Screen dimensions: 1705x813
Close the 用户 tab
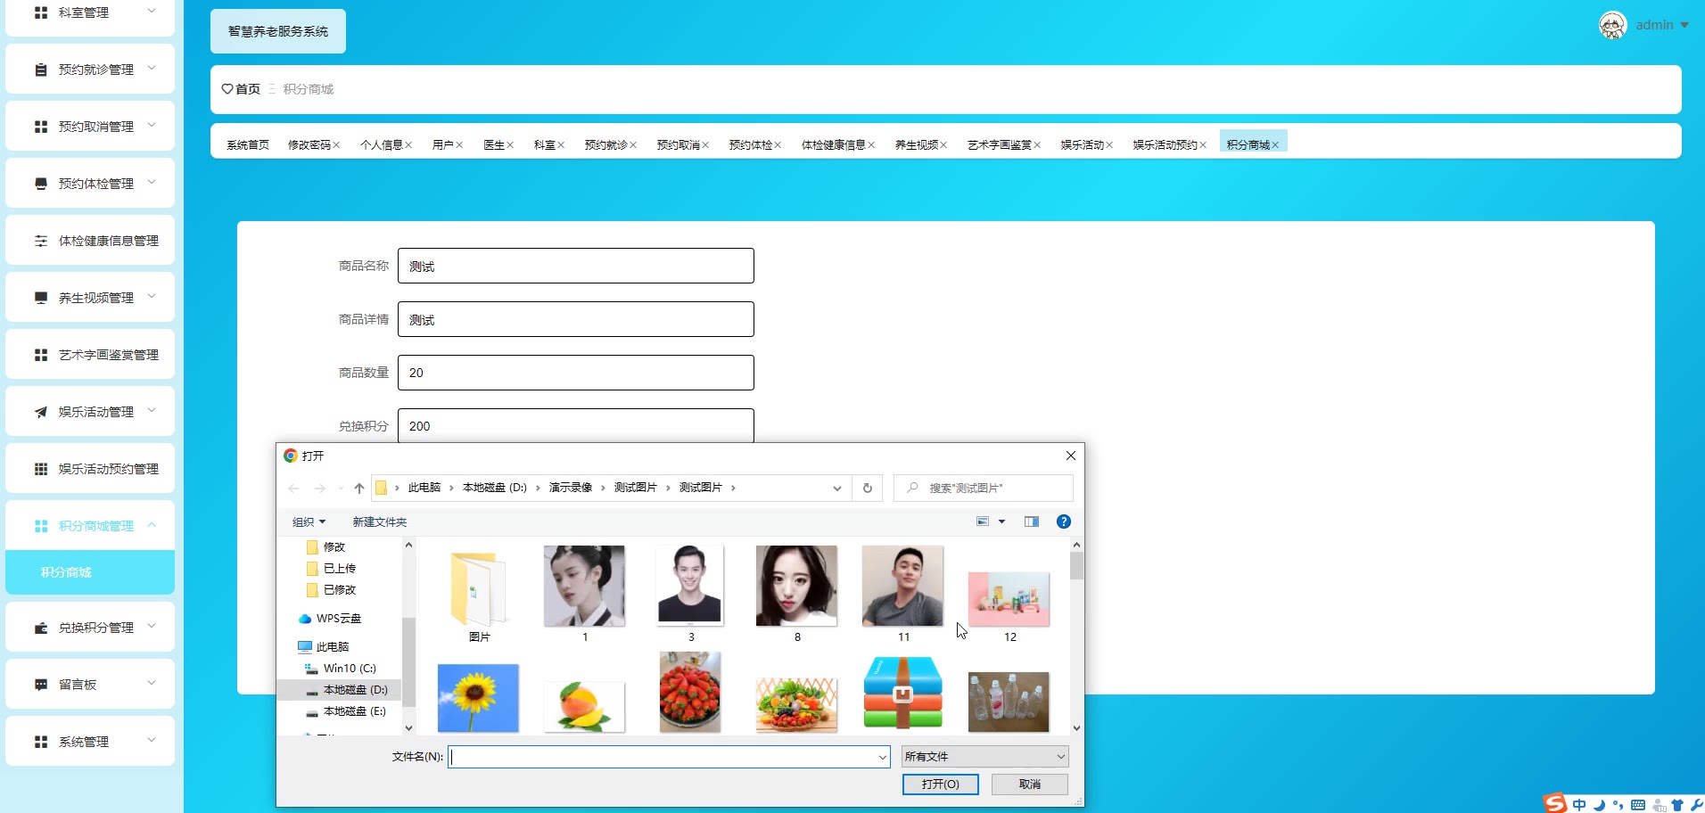459,145
